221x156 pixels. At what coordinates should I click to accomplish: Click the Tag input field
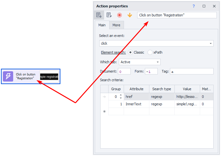pyautogui.click(x=191, y=71)
